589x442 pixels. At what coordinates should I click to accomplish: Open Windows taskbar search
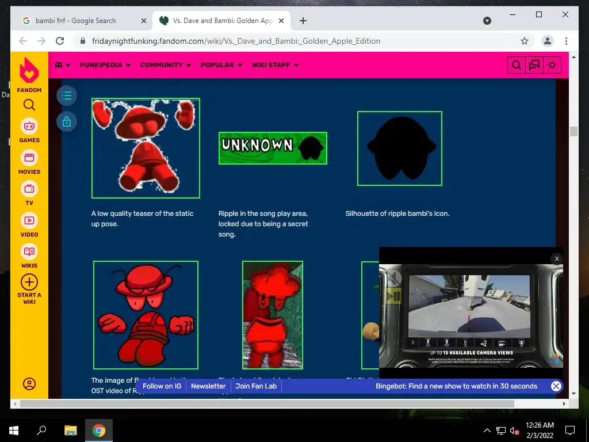coord(41,430)
